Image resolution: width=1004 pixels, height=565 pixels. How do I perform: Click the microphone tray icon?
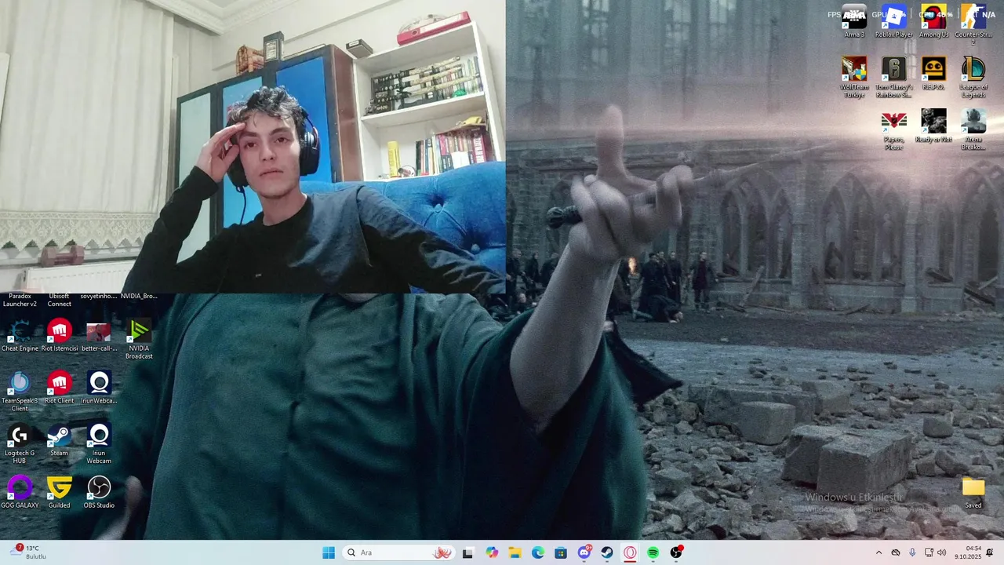pyautogui.click(x=912, y=552)
